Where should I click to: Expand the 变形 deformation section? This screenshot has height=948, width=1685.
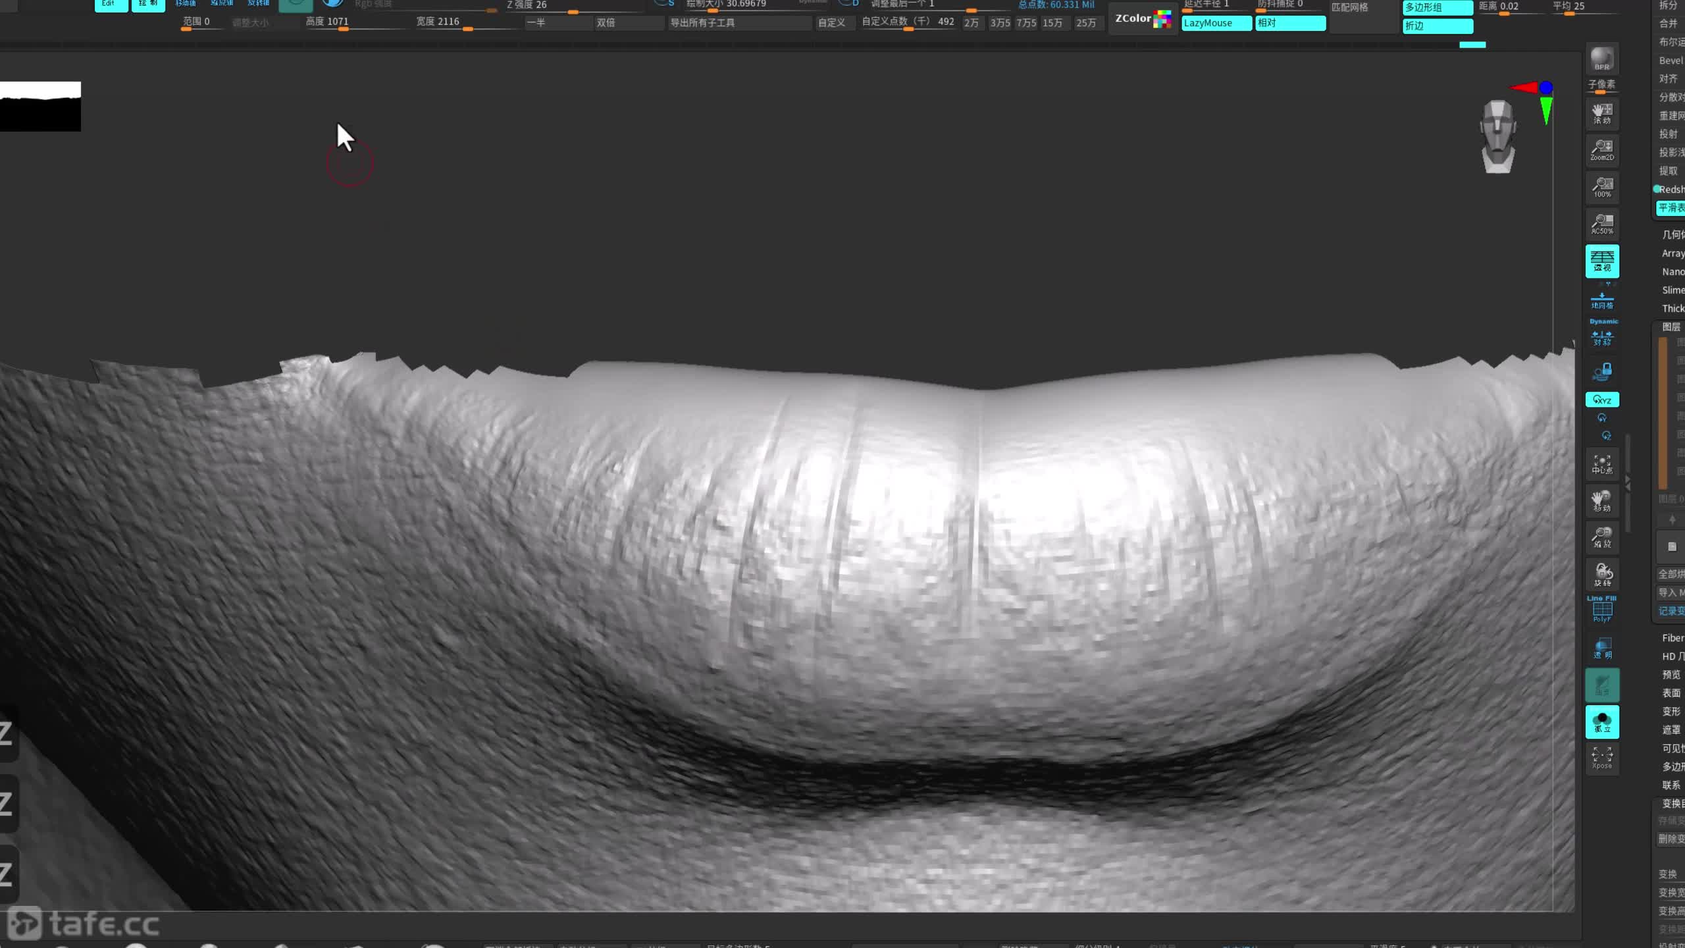(1671, 712)
